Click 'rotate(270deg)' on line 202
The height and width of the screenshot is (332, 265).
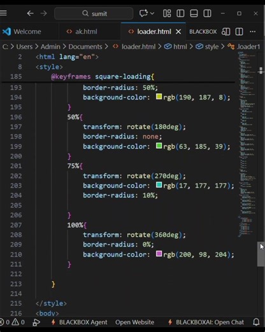154,176
